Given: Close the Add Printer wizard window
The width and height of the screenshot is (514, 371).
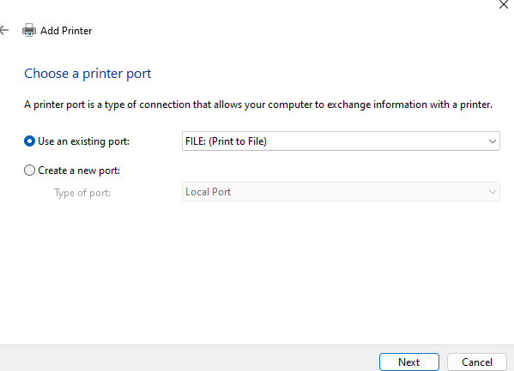Looking at the screenshot, I should click(504, 4).
